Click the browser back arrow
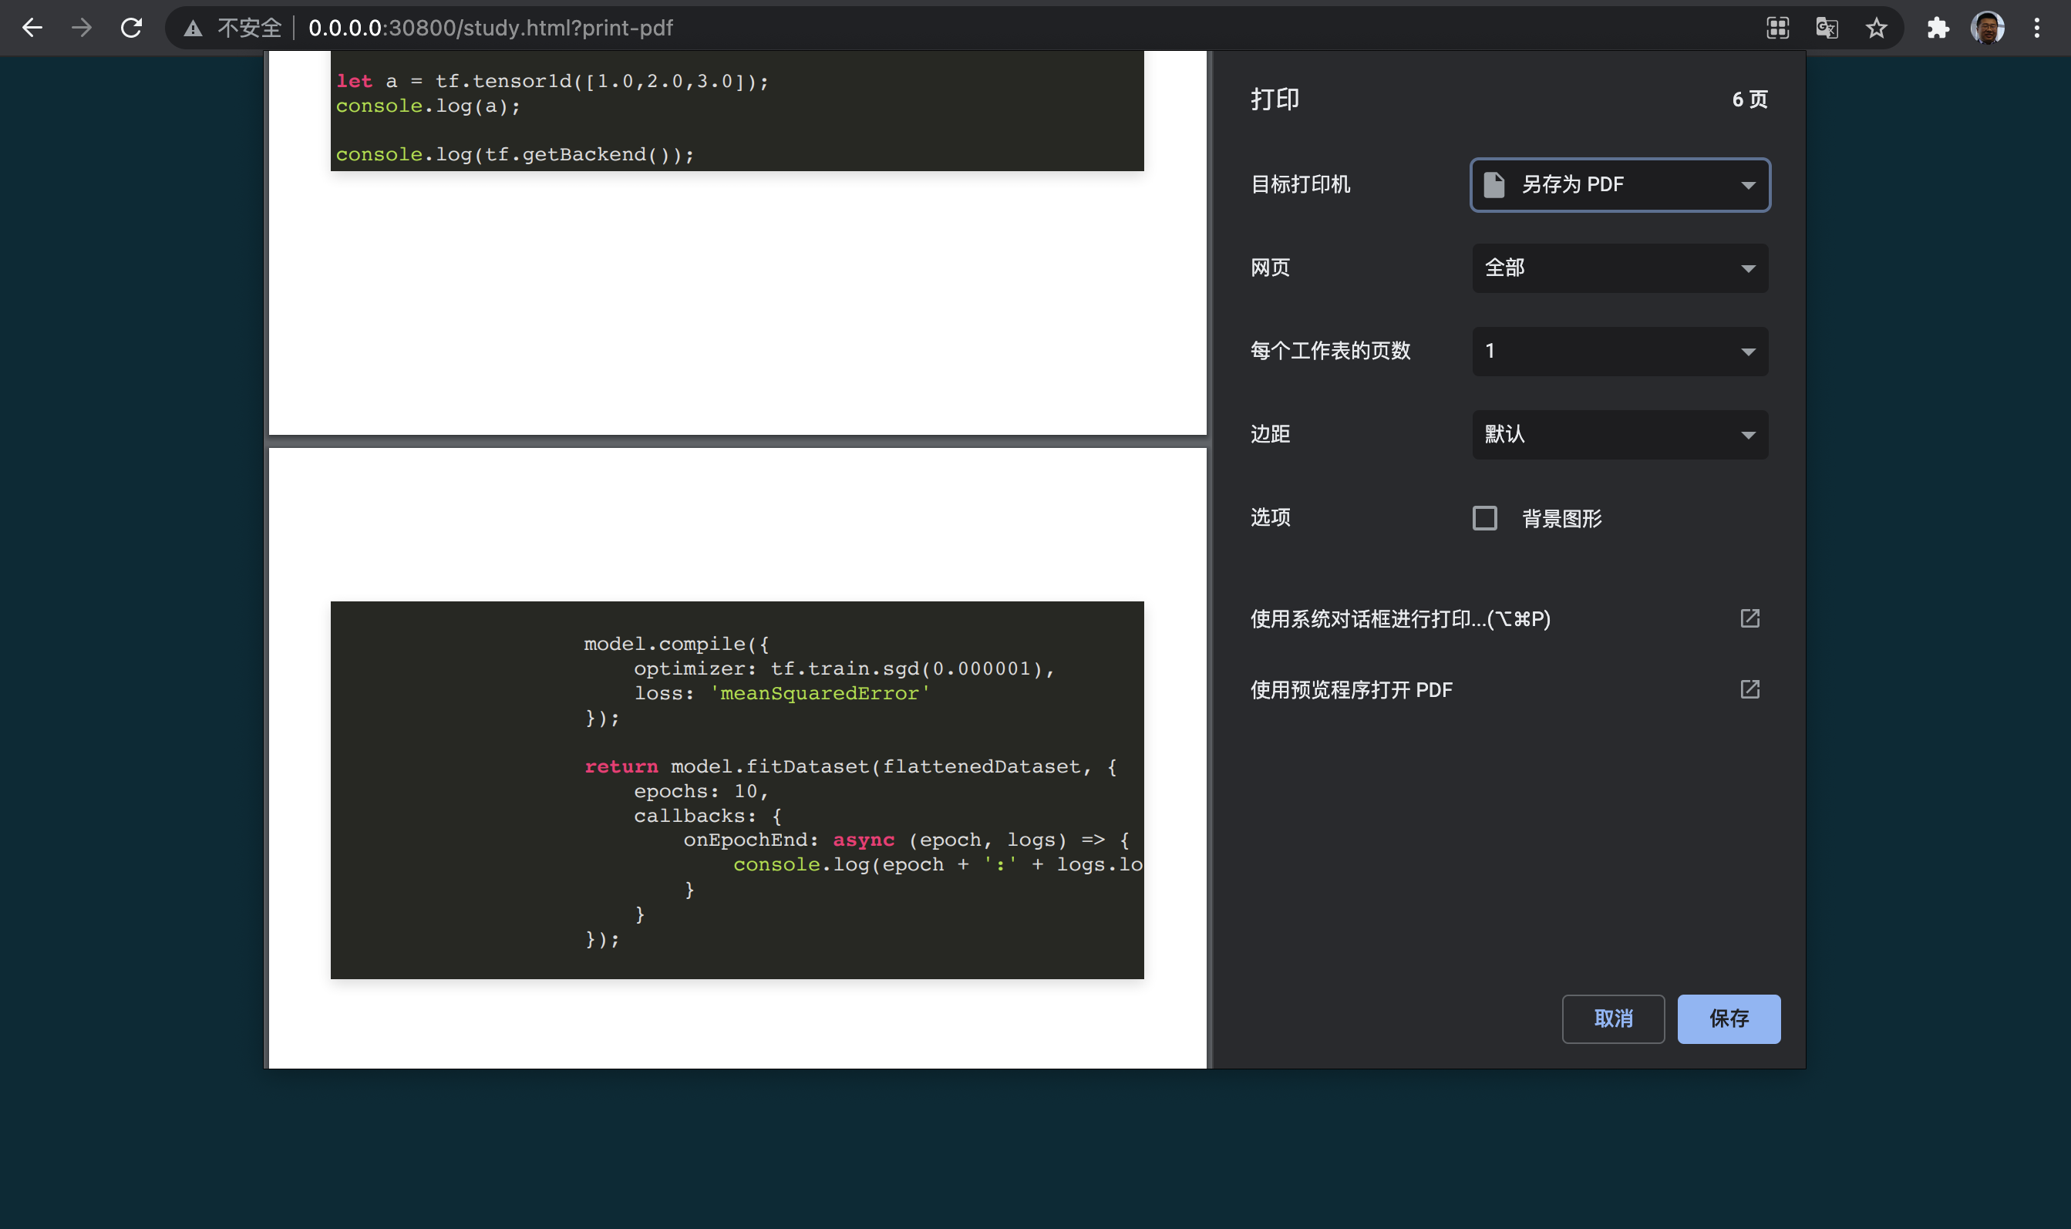Image resolution: width=2071 pixels, height=1229 pixels. [x=32, y=29]
